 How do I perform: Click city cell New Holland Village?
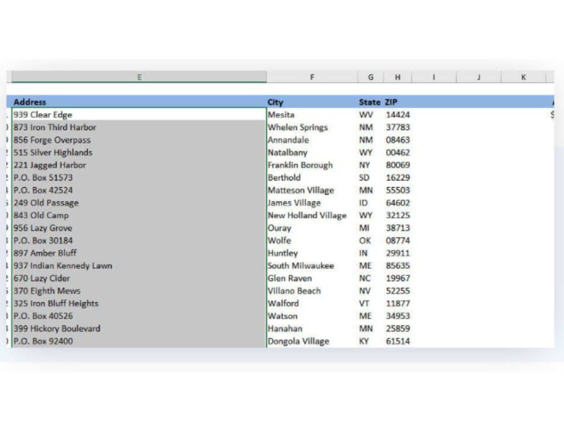pos(312,215)
